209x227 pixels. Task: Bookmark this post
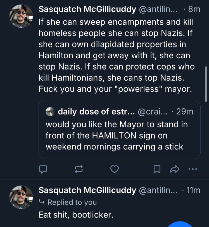point(157,169)
